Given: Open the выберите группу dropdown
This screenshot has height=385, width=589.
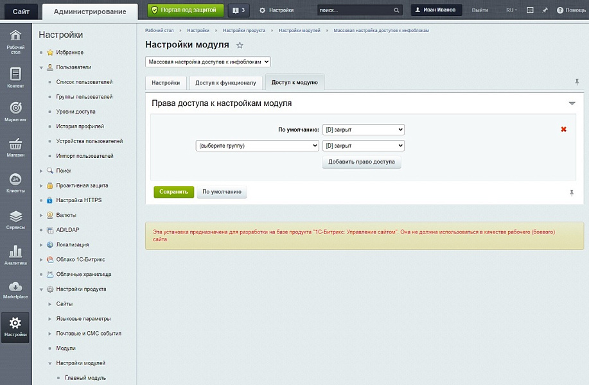Looking at the screenshot, I should click(x=257, y=146).
